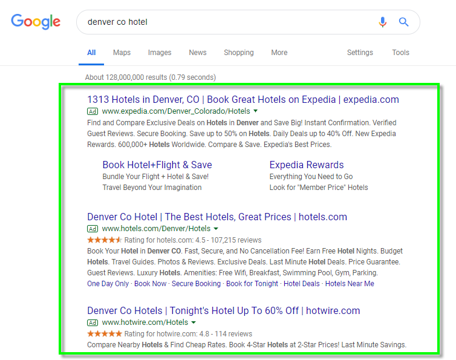Image resolution: width=456 pixels, height=360 pixels.
Task: Switch to the Shopping tab
Action: click(239, 53)
